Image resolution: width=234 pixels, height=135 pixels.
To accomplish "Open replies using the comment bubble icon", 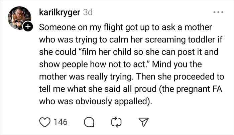I will 89,122.
